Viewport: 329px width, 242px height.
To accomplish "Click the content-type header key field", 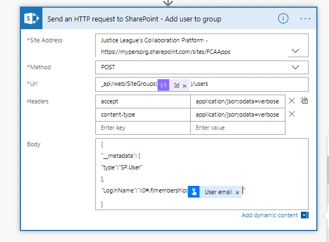I will click(x=143, y=115).
